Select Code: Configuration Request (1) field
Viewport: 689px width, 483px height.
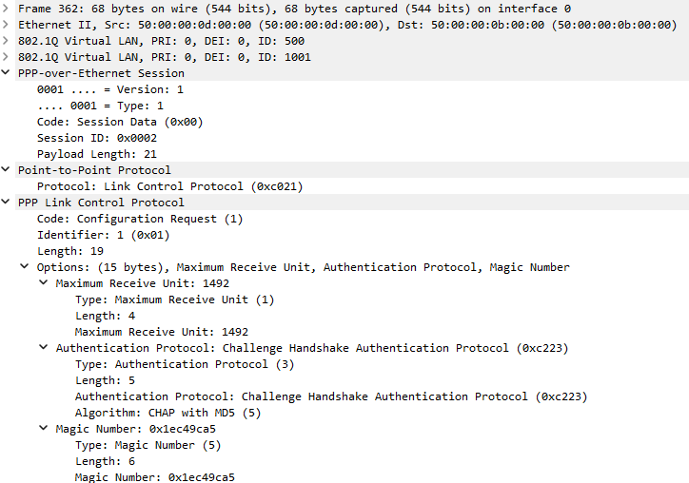pyautogui.click(x=140, y=219)
